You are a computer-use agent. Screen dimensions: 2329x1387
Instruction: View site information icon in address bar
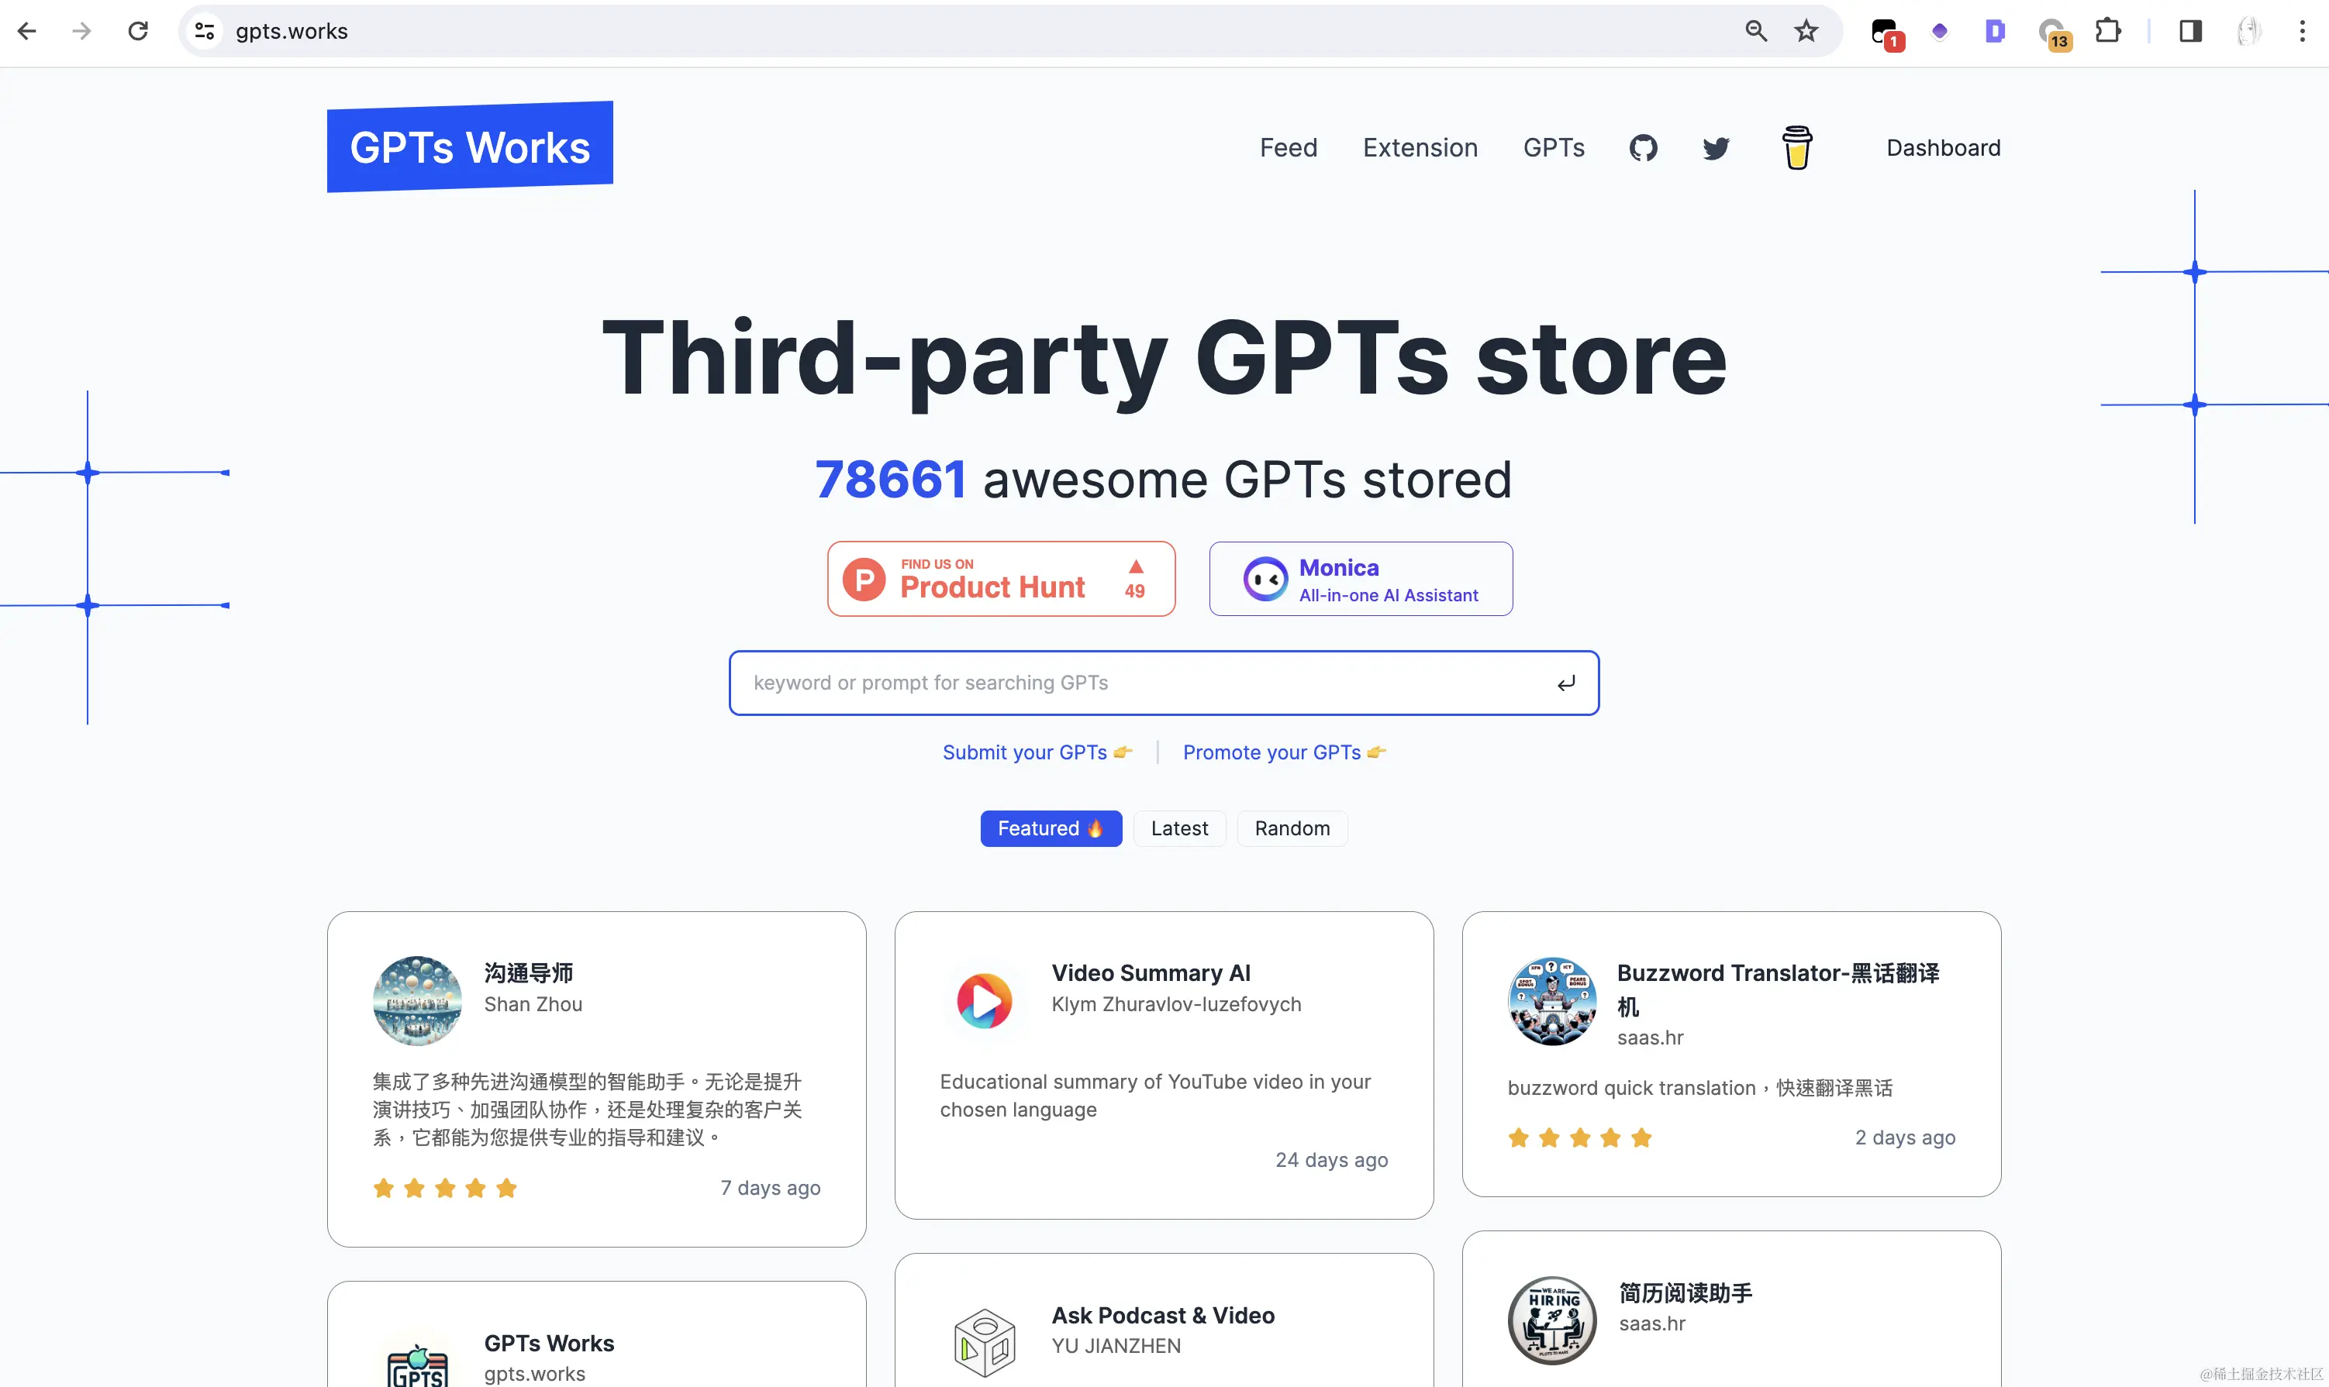(x=205, y=31)
